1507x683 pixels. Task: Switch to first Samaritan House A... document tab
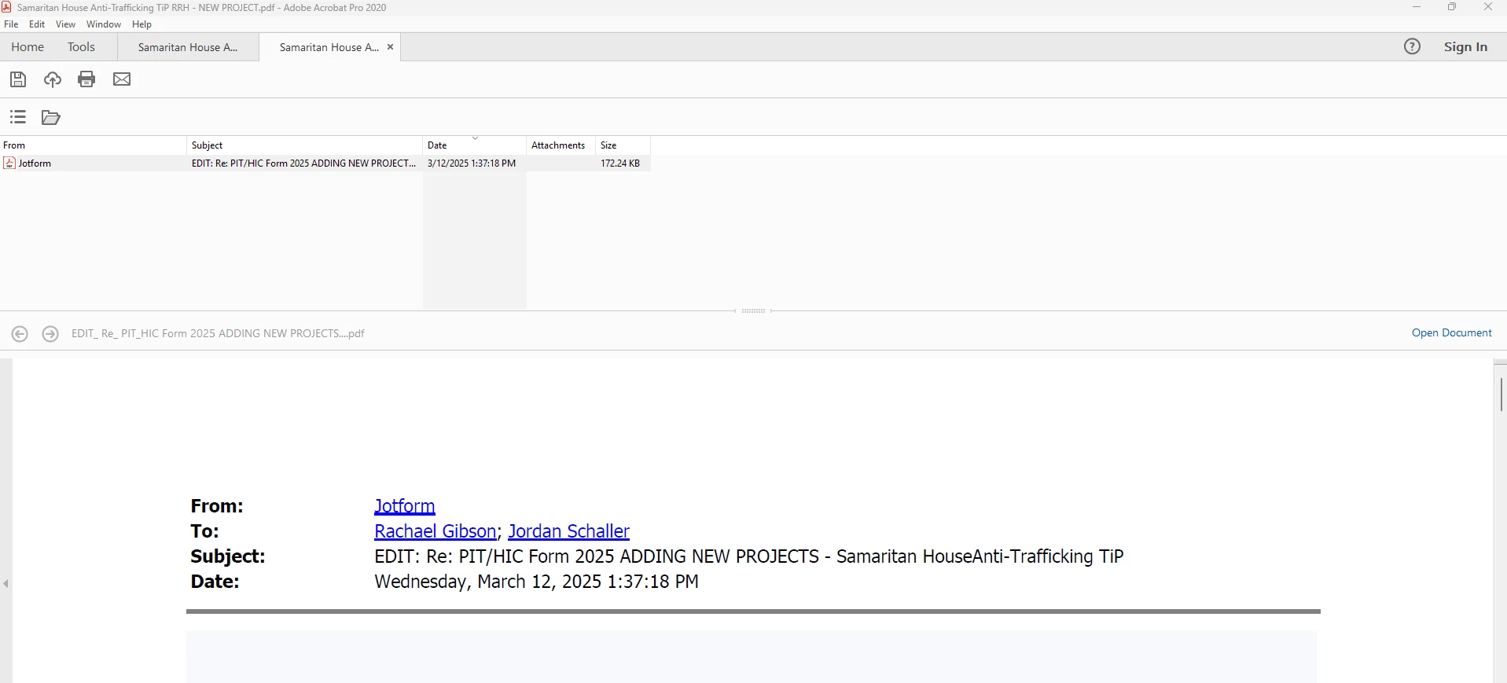click(x=188, y=47)
